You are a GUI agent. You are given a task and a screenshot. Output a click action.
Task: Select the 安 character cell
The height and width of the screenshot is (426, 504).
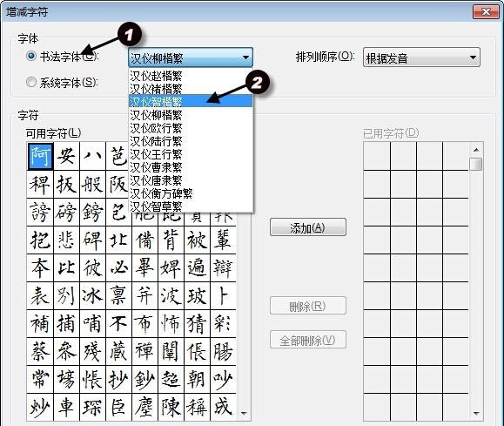(x=66, y=156)
